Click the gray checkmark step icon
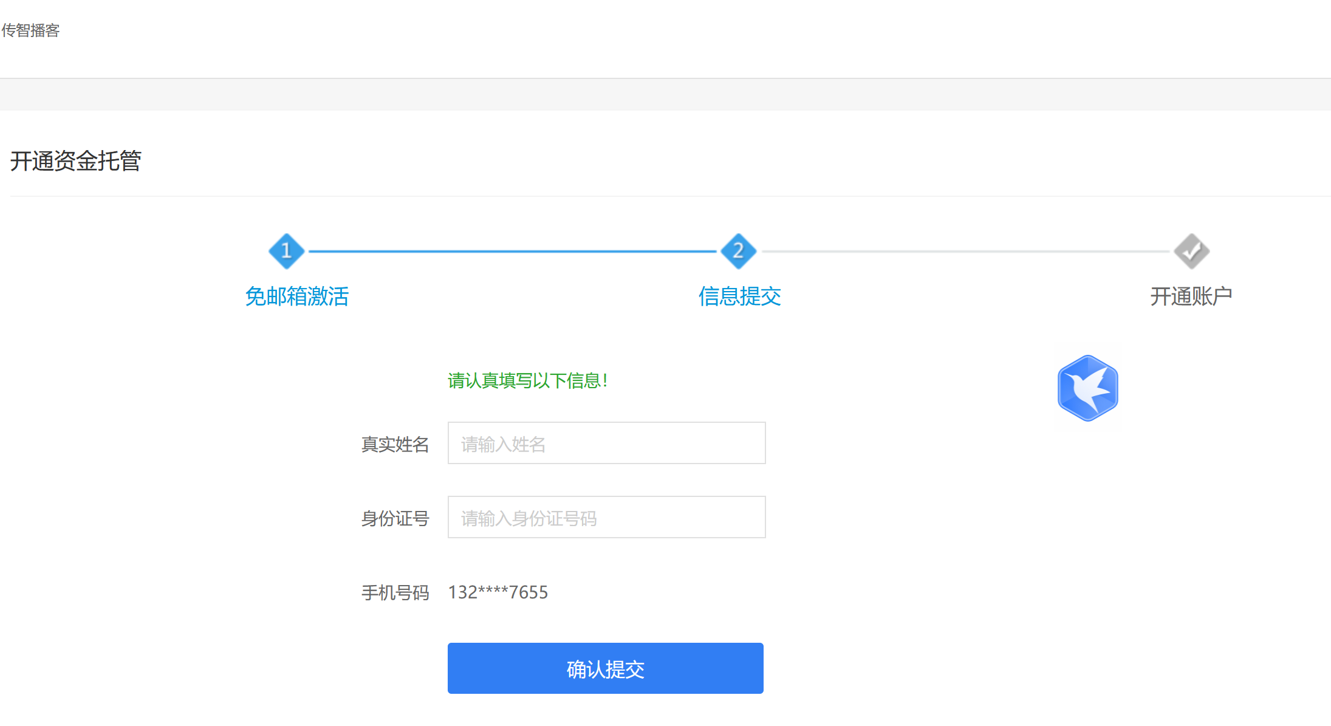The width and height of the screenshot is (1331, 726). pos(1191,251)
